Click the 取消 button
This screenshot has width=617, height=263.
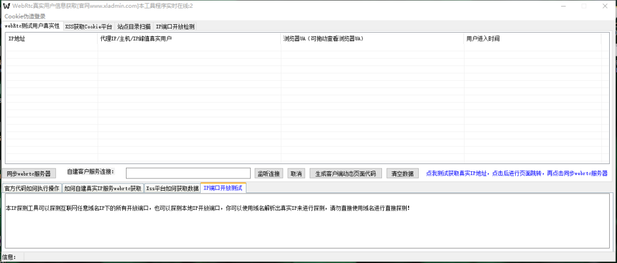[x=296, y=174]
